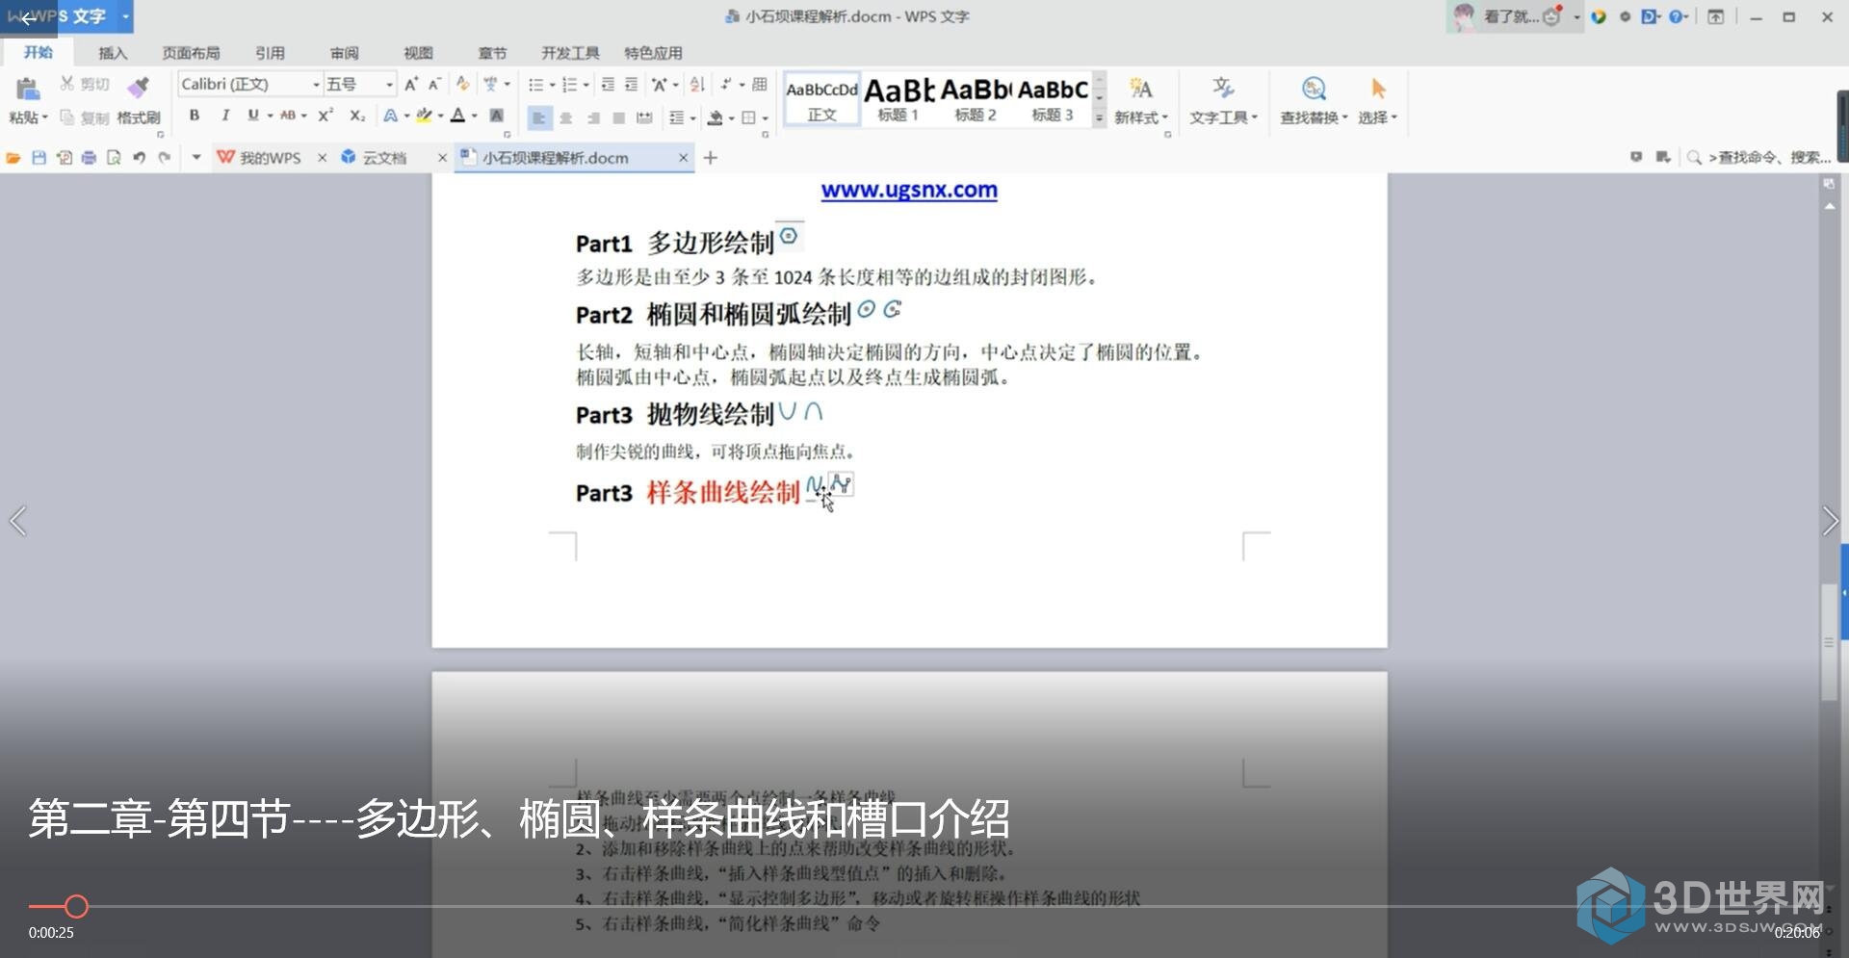Image resolution: width=1849 pixels, height=958 pixels.
Task: Click the paragraph shading paint bucket
Action: pos(715,117)
